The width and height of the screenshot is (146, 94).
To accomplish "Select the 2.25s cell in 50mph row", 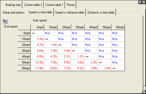I will [x=91, y=62].
